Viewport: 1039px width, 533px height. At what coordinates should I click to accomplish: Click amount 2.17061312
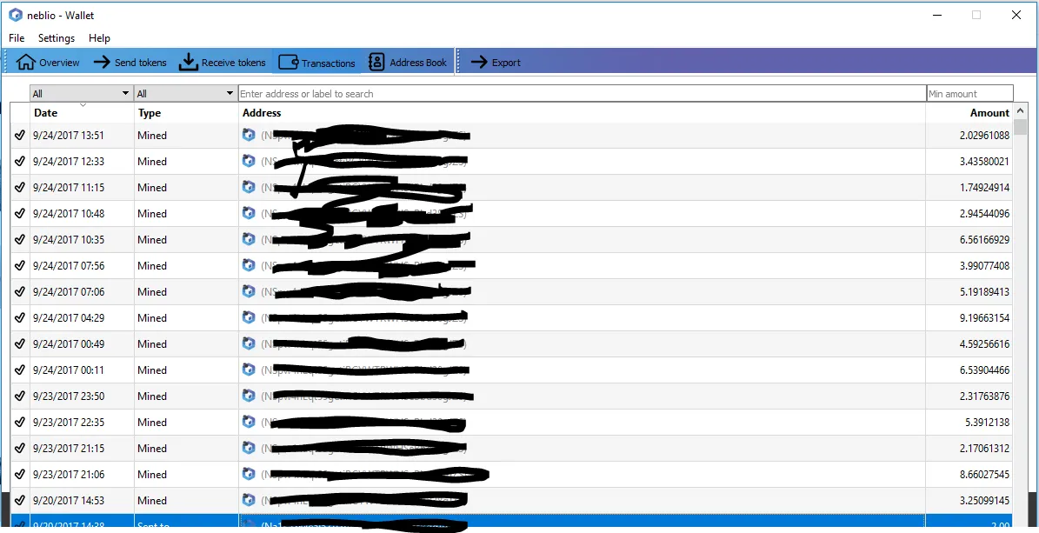coord(985,448)
